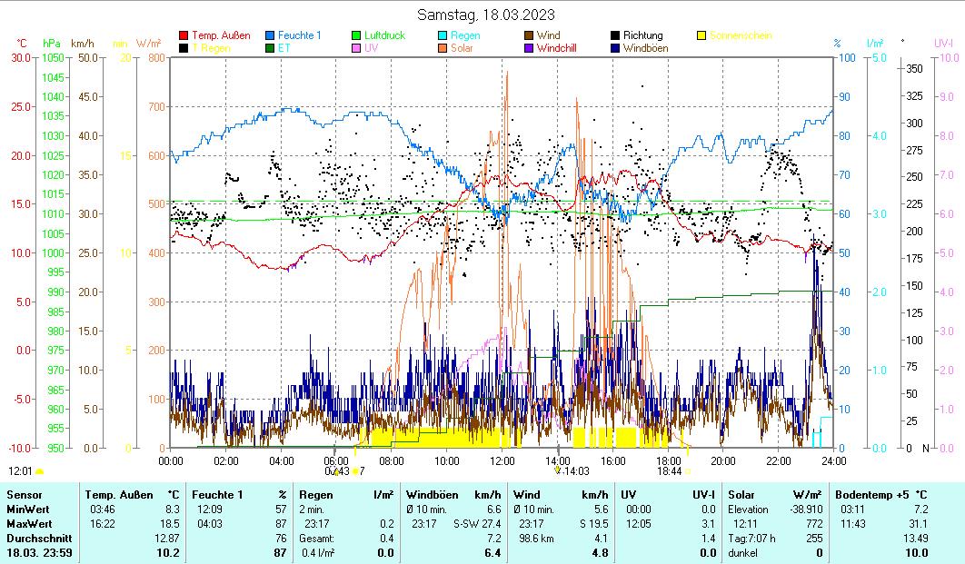Click the small sun icon beside 12:01
This screenshot has height=564, width=965.
tap(39, 471)
